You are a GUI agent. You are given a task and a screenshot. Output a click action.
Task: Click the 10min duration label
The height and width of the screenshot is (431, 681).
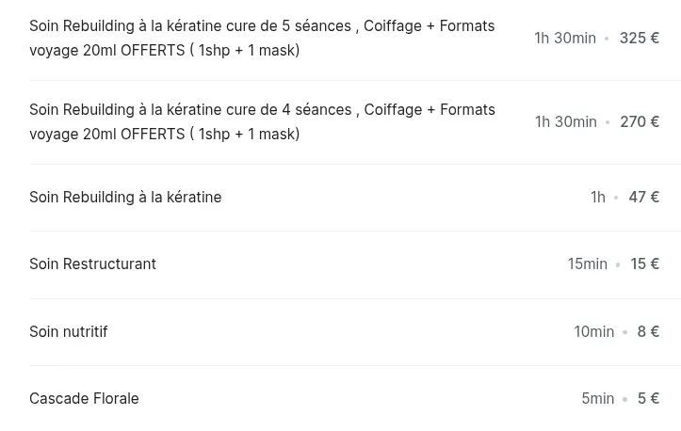click(593, 331)
